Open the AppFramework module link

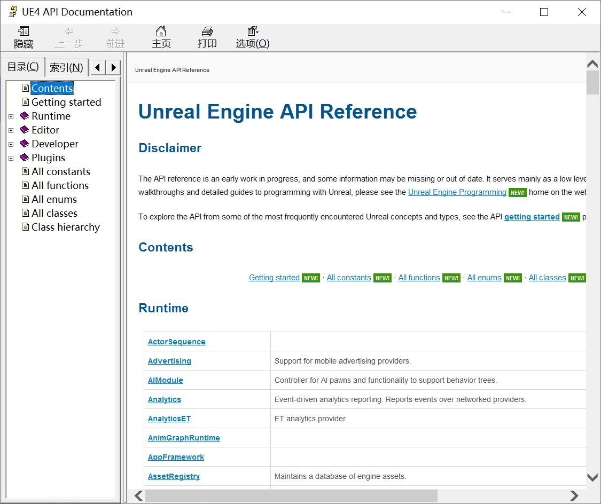pos(176,457)
